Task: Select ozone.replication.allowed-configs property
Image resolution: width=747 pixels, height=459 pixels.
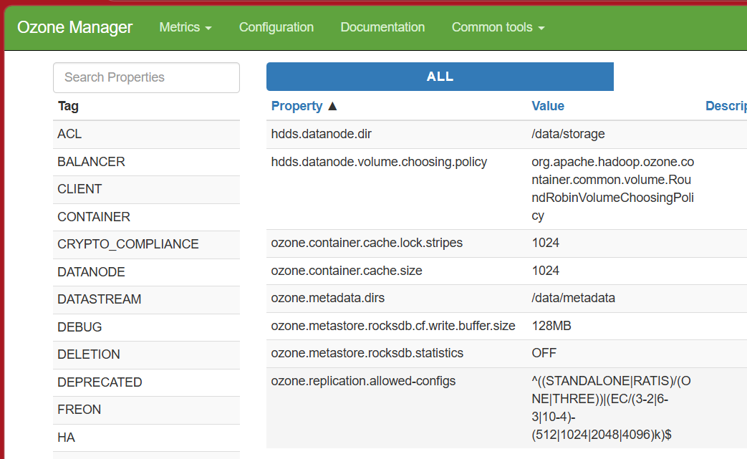Action: 363,382
